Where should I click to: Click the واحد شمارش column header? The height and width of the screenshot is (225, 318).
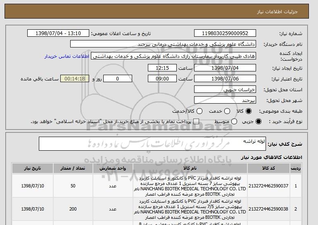(x=113, y=168)
